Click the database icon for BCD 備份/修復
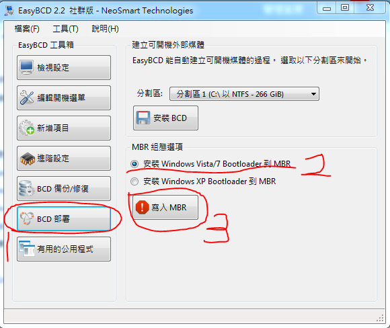 click(x=27, y=188)
